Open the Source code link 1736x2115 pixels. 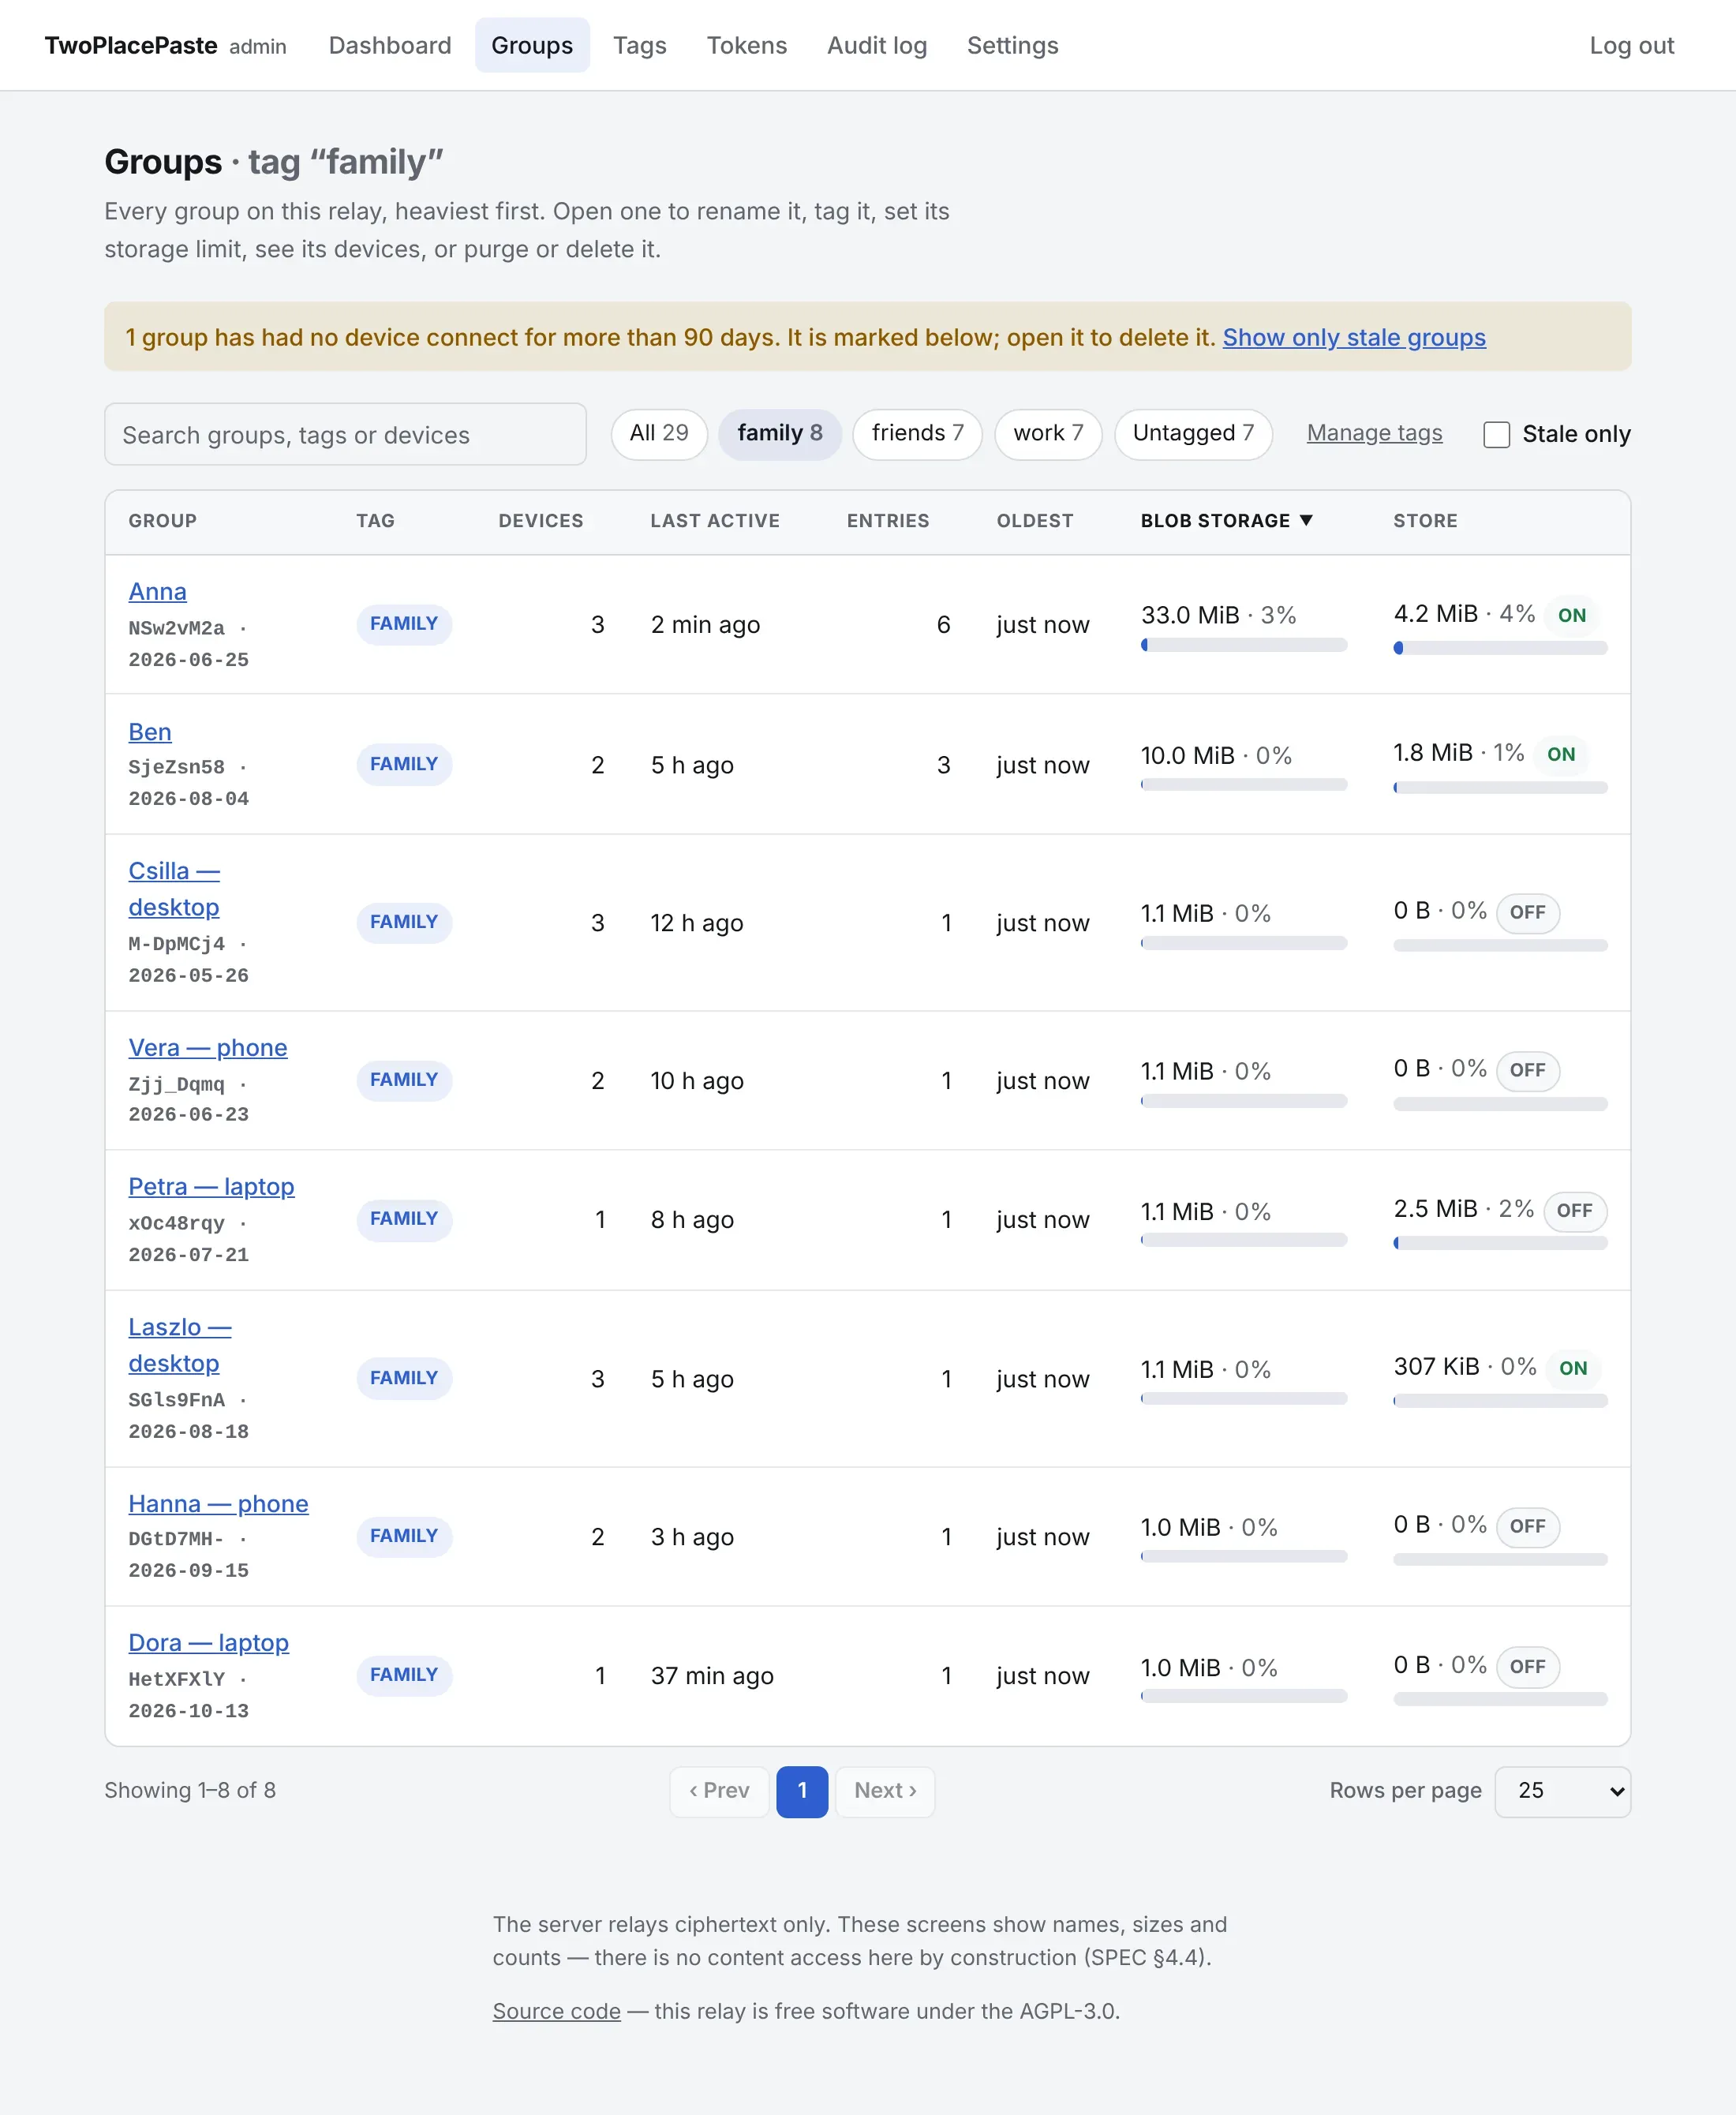click(x=556, y=2011)
